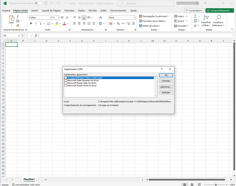Decrease font size with smaller A
The image size is (236, 186).
tap(67, 18)
